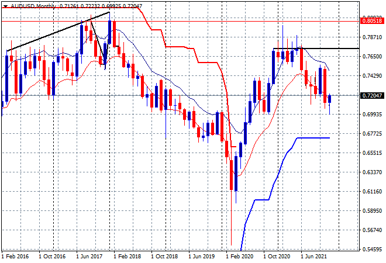Screen dimensions: 386x263
Task: Select the thick blue flat line near 0.67725
Action: point(313,138)
